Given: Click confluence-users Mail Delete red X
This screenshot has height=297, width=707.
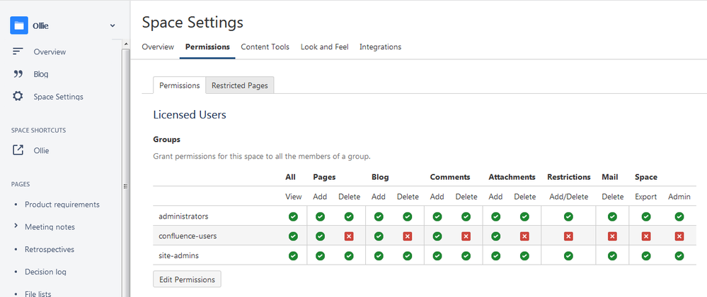Looking at the screenshot, I should click(x=612, y=236).
